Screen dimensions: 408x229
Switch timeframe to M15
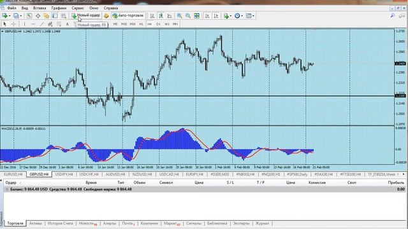(x=124, y=24)
